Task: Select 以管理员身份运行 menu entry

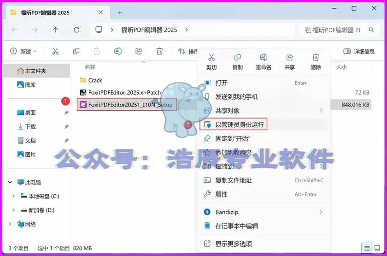Action: [x=264, y=125]
